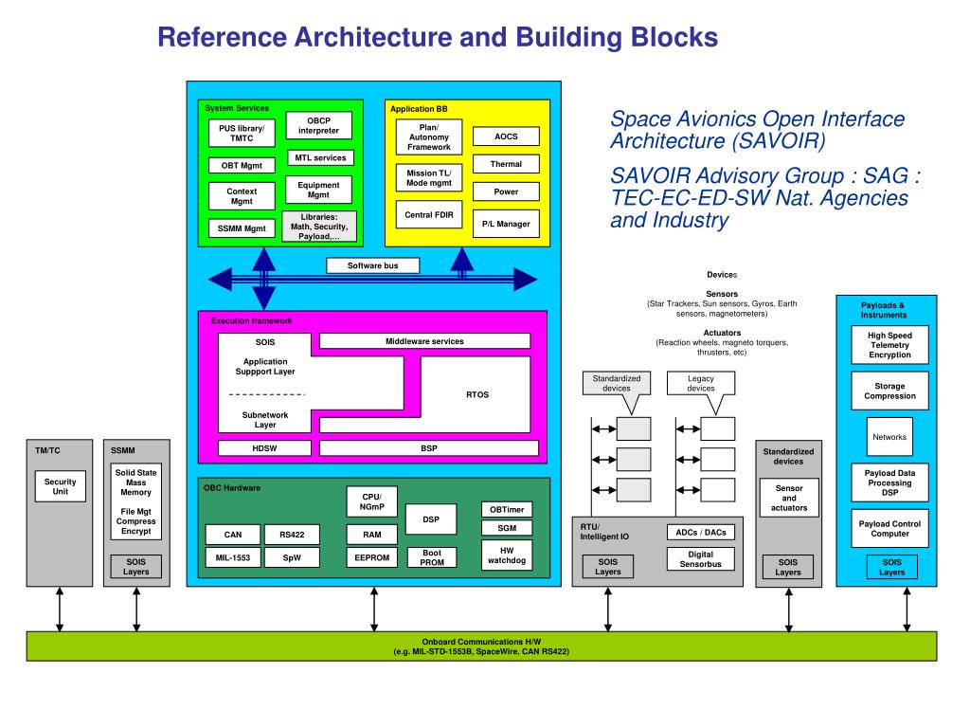Select the MIL-1553 box
Viewport: 970px width, 728px height.
click(233, 557)
